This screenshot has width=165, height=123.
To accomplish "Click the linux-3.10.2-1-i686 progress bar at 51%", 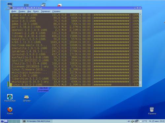I will click(112, 85).
